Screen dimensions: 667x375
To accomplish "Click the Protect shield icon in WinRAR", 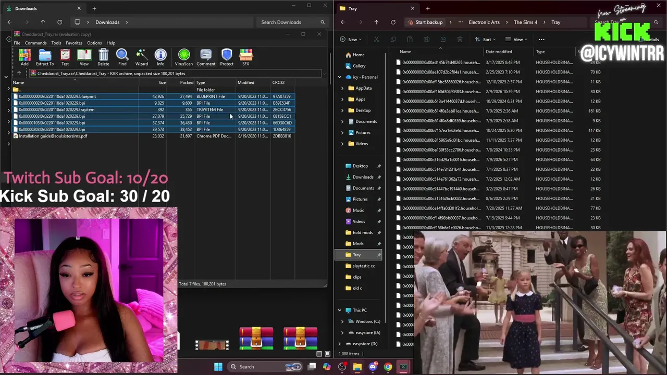I will (227, 57).
